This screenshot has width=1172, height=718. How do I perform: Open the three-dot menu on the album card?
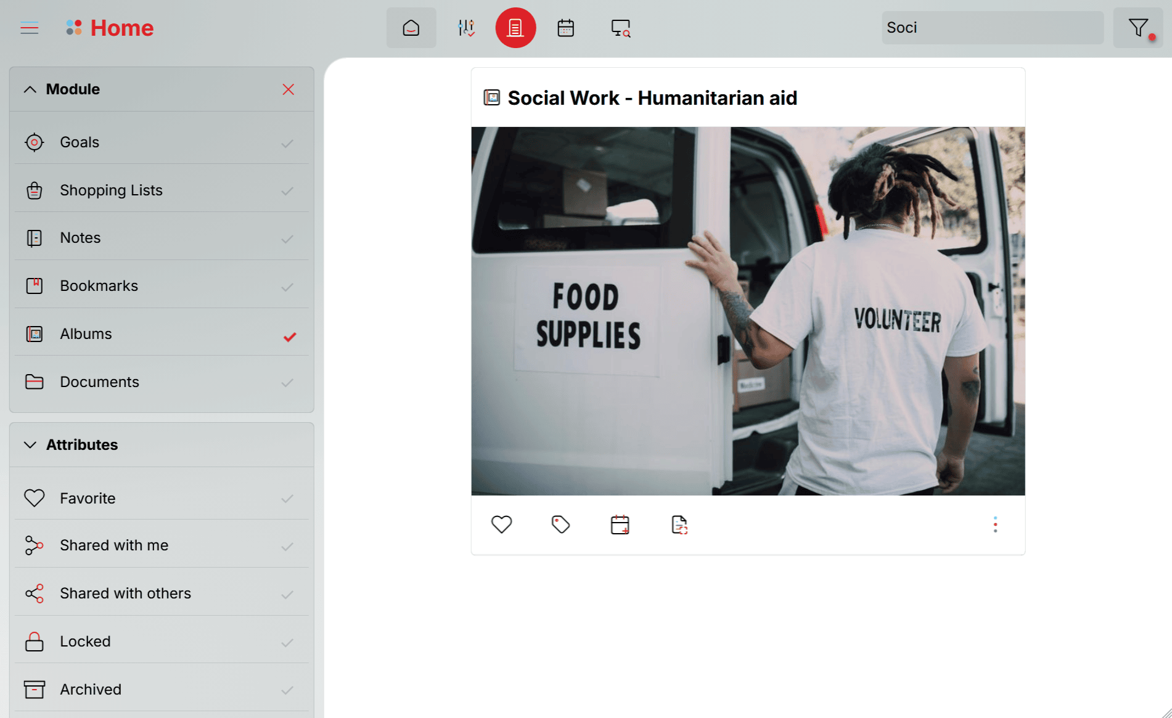[x=995, y=524]
